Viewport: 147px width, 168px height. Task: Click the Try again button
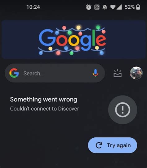click(113, 145)
